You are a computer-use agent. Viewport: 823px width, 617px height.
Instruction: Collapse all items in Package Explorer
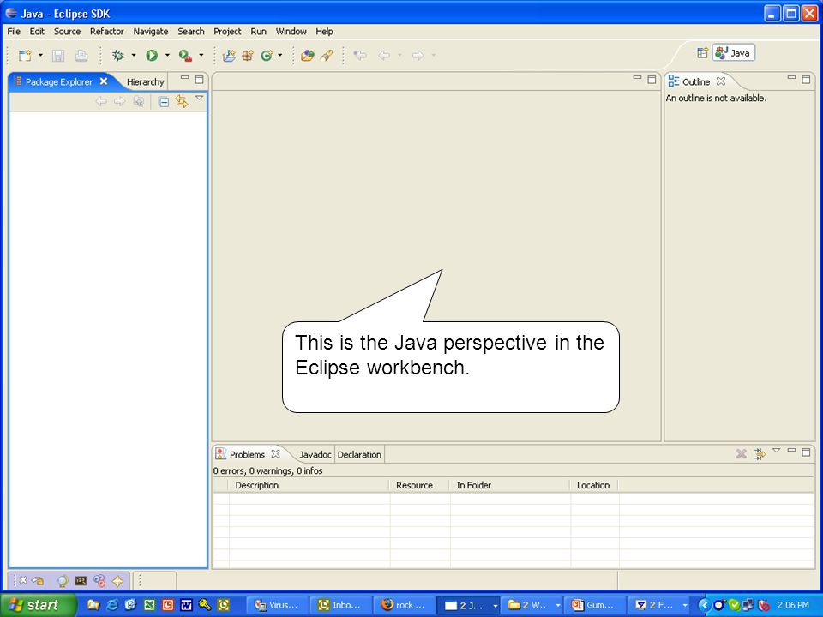tap(164, 101)
